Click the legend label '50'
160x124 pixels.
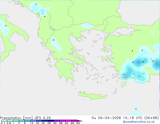coord(78,123)
